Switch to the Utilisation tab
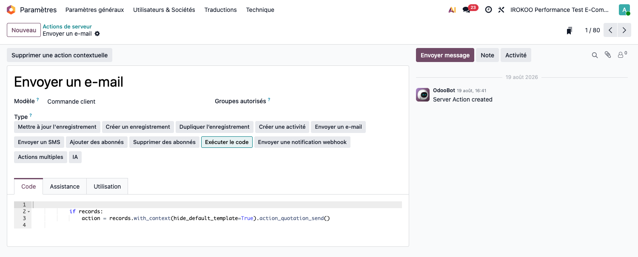Screen dimensions: 638x257 click(107, 186)
